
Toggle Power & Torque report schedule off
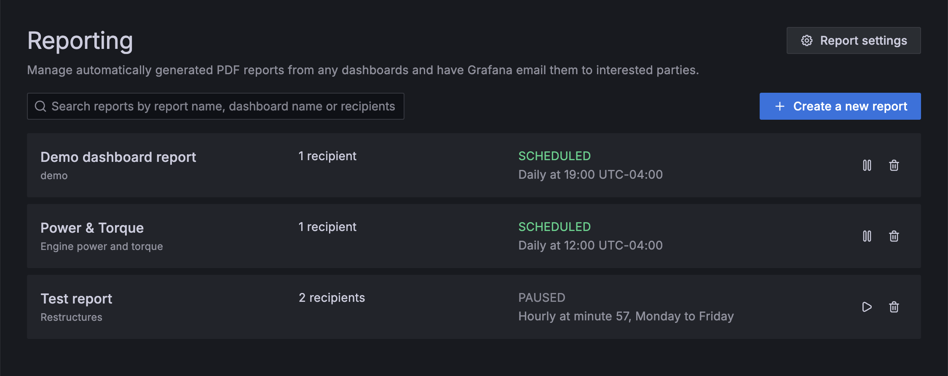(x=867, y=236)
